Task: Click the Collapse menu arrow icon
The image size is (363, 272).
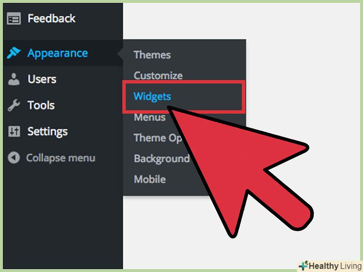Action: (x=13, y=158)
